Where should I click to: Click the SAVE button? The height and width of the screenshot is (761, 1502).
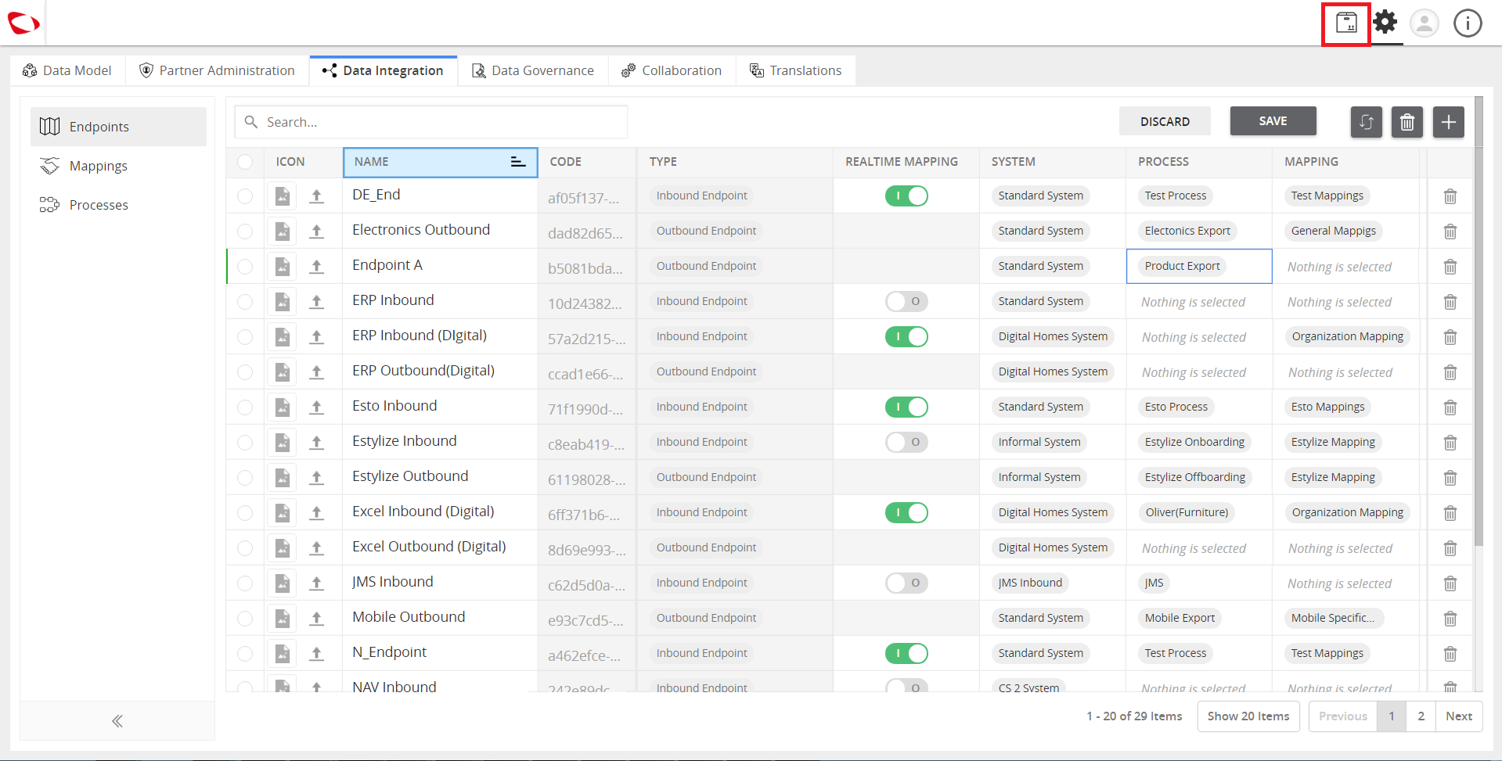1273,121
